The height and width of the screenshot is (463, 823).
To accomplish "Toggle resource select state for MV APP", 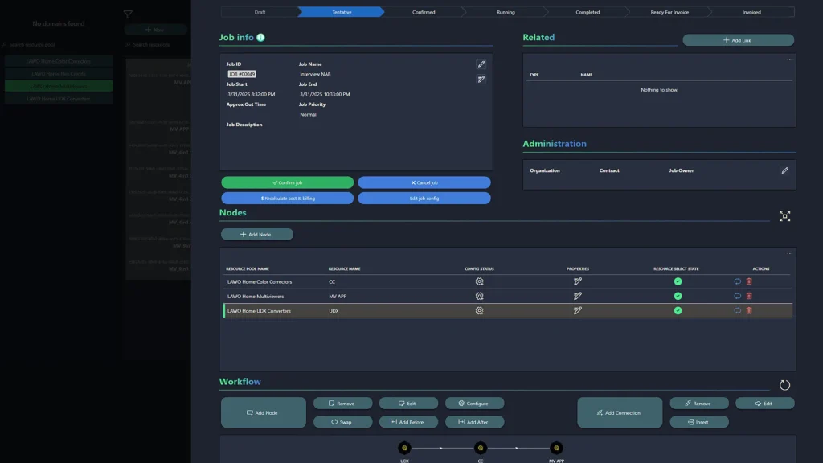I will (x=678, y=296).
